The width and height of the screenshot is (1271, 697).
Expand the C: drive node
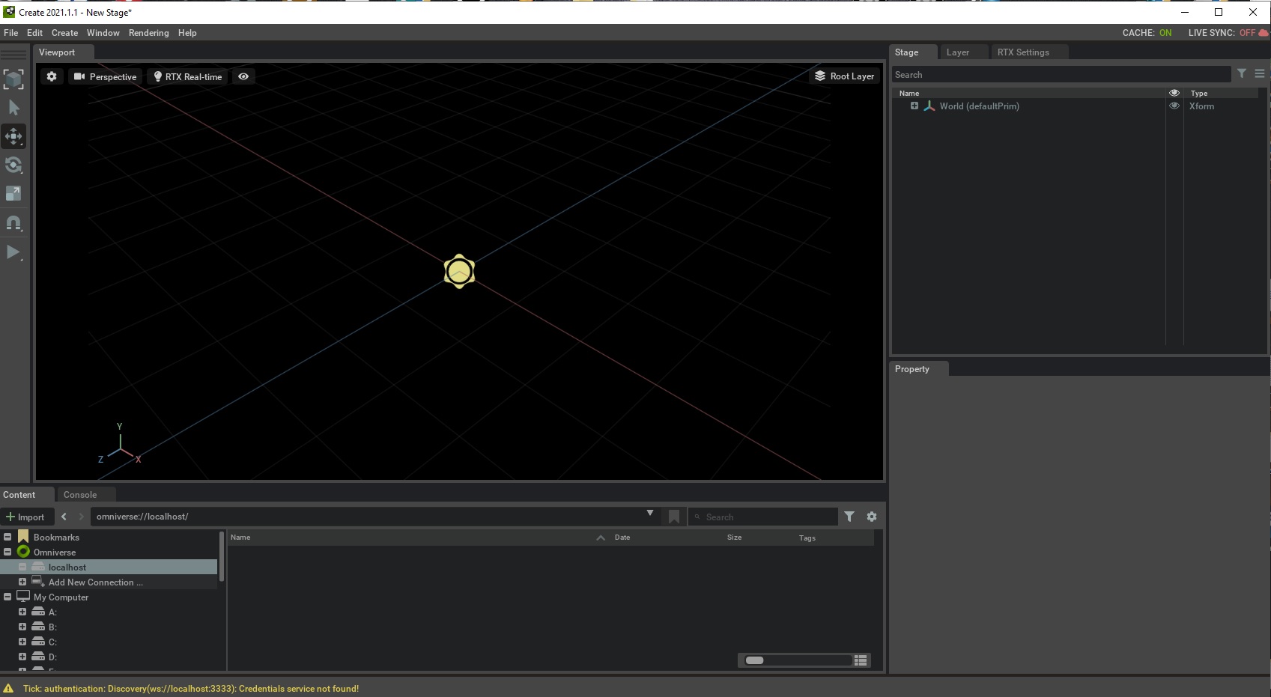click(x=22, y=642)
